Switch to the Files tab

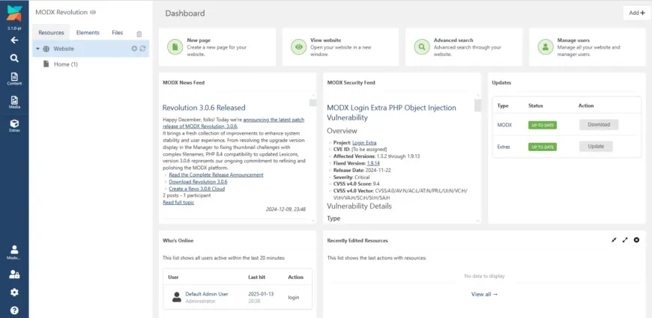[x=118, y=33]
